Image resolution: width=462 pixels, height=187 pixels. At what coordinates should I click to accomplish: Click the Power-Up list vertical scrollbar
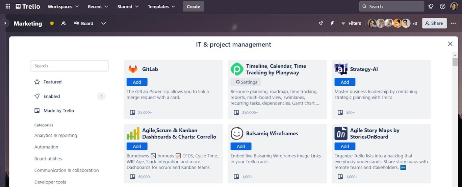click(455, 62)
